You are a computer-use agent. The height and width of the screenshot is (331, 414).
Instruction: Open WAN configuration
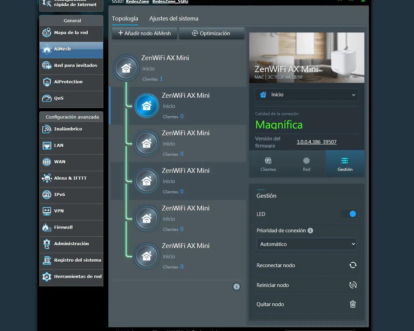coord(71,162)
